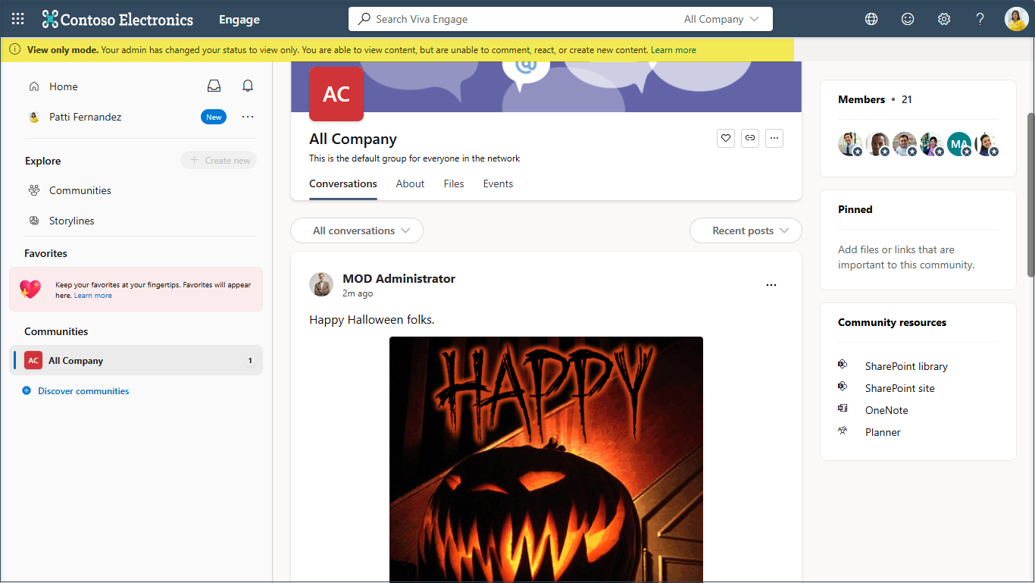Select the Communities icon under Explore

(x=34, y=190)
